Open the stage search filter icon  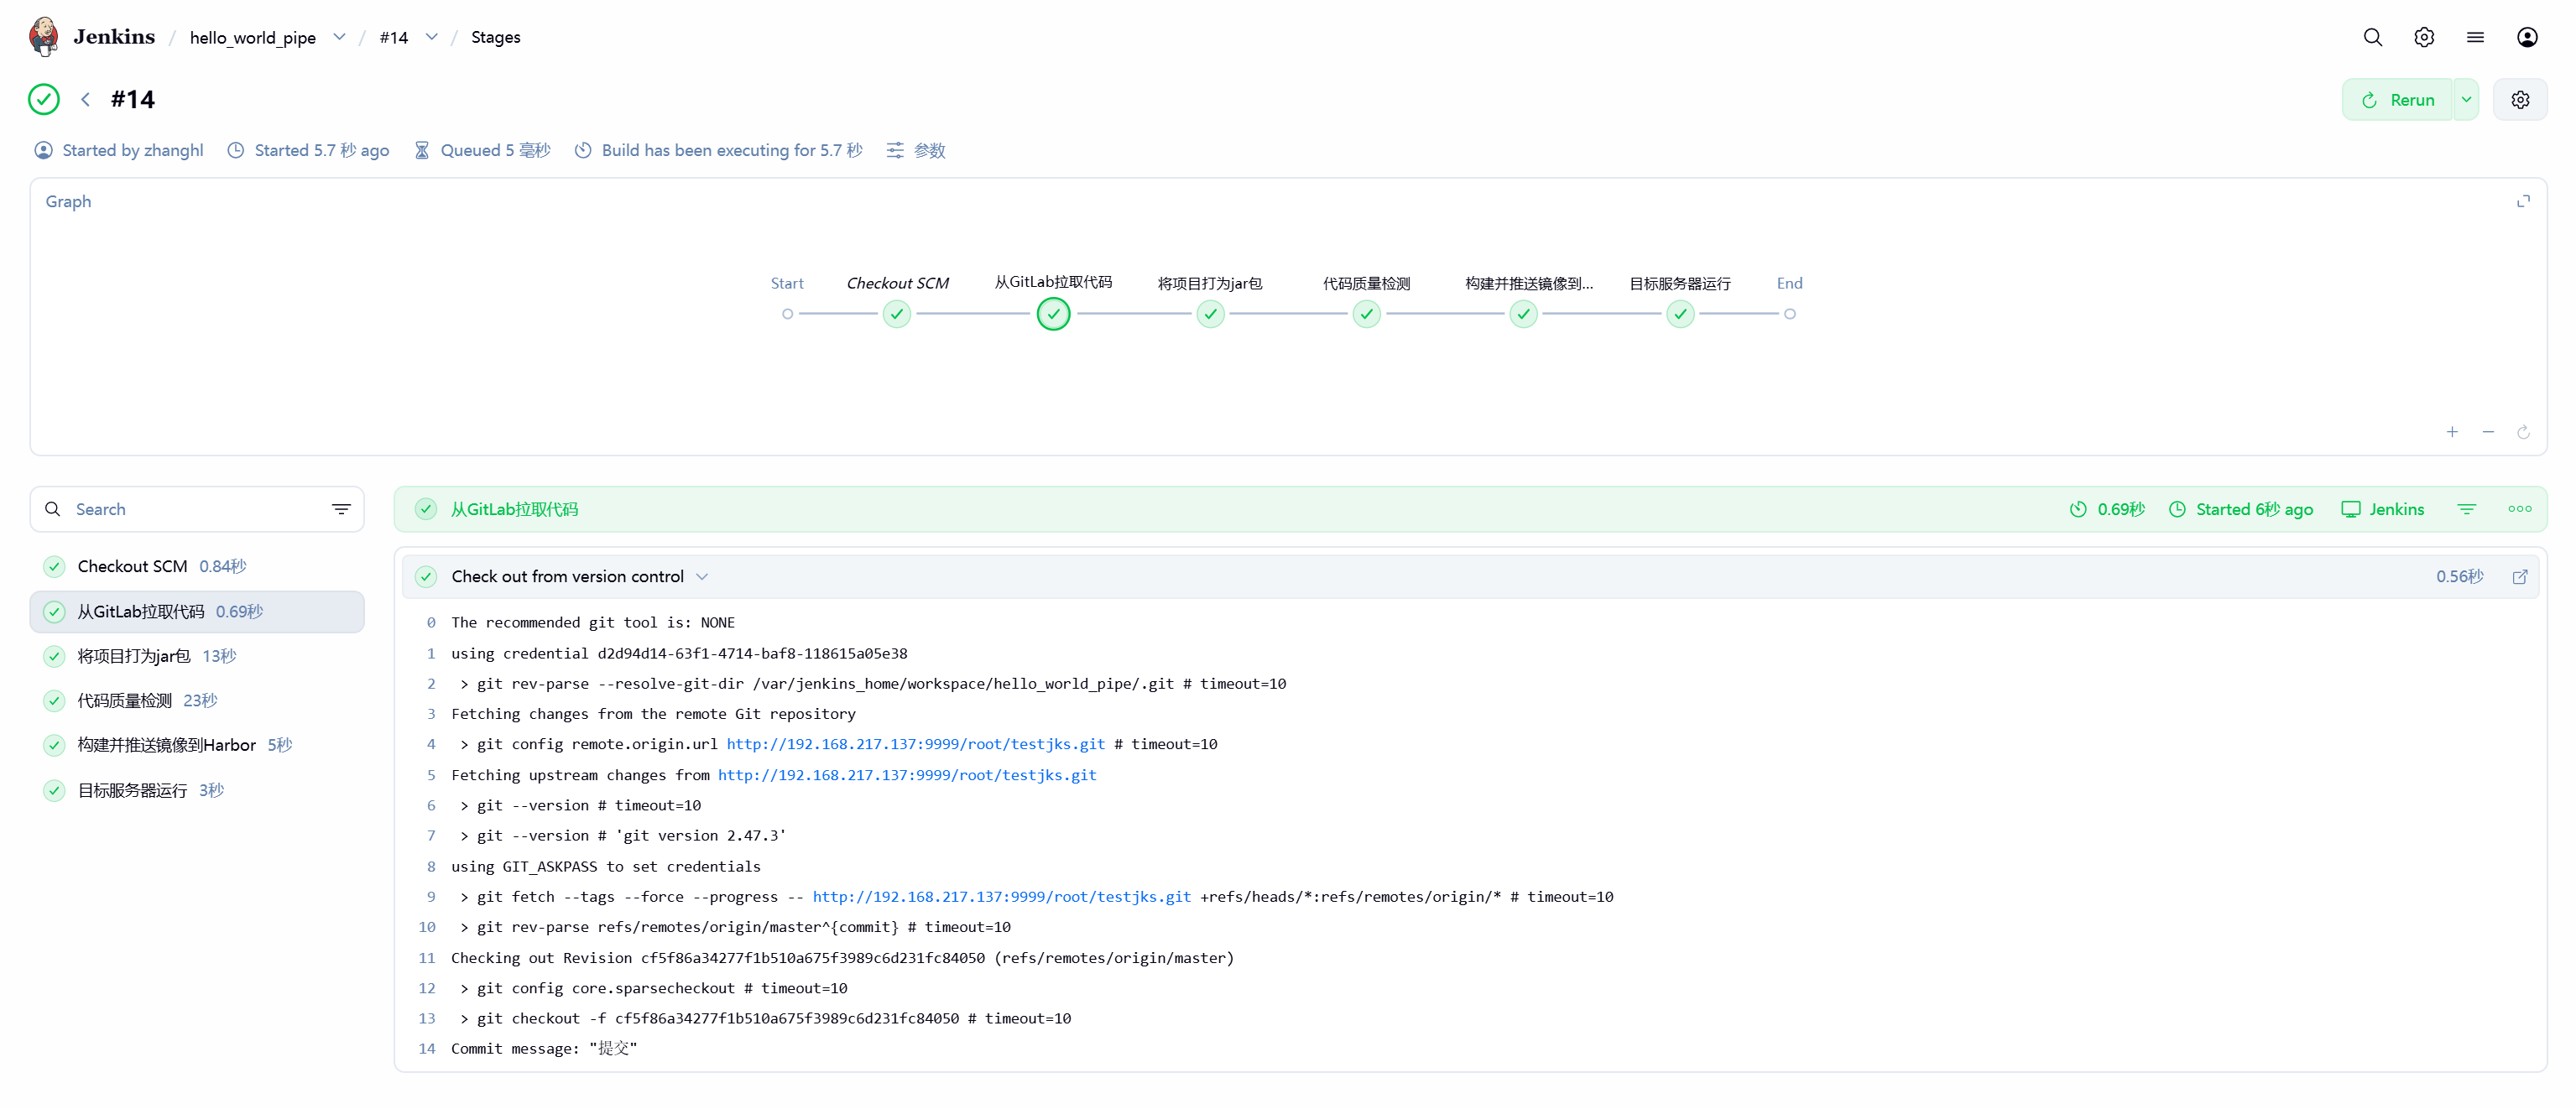(341, 509)
